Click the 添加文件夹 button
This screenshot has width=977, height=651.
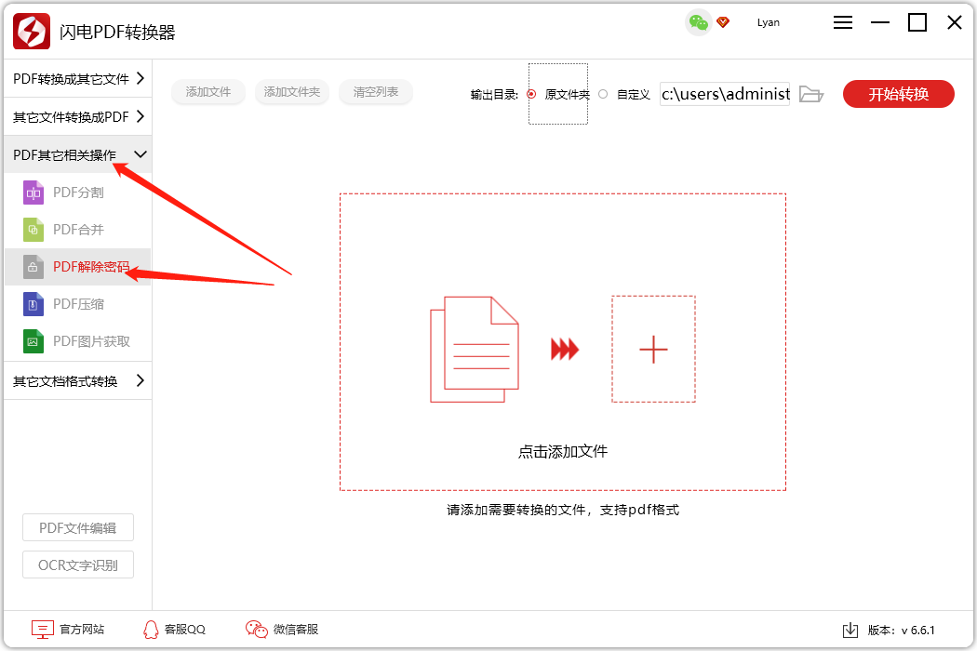(x=291, y=91)
